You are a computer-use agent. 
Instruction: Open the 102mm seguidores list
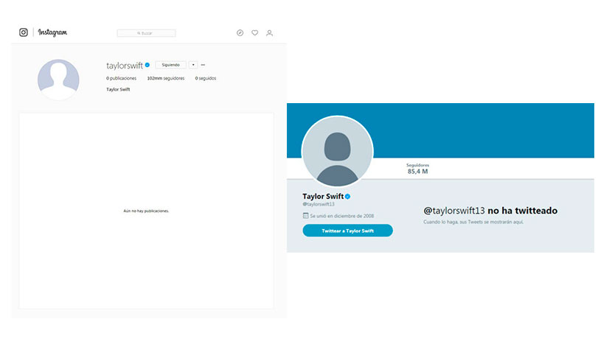click(166, 78)
